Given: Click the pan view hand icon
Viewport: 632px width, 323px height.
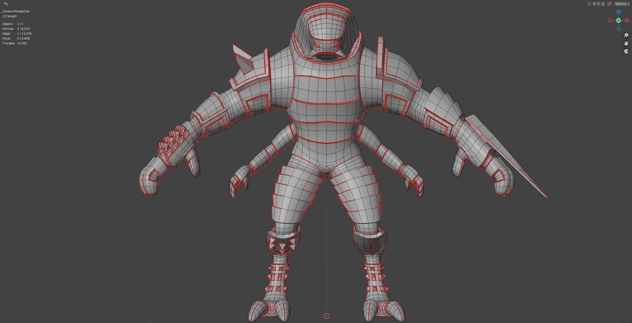Looking at the screenshot, I should point(626,43).
